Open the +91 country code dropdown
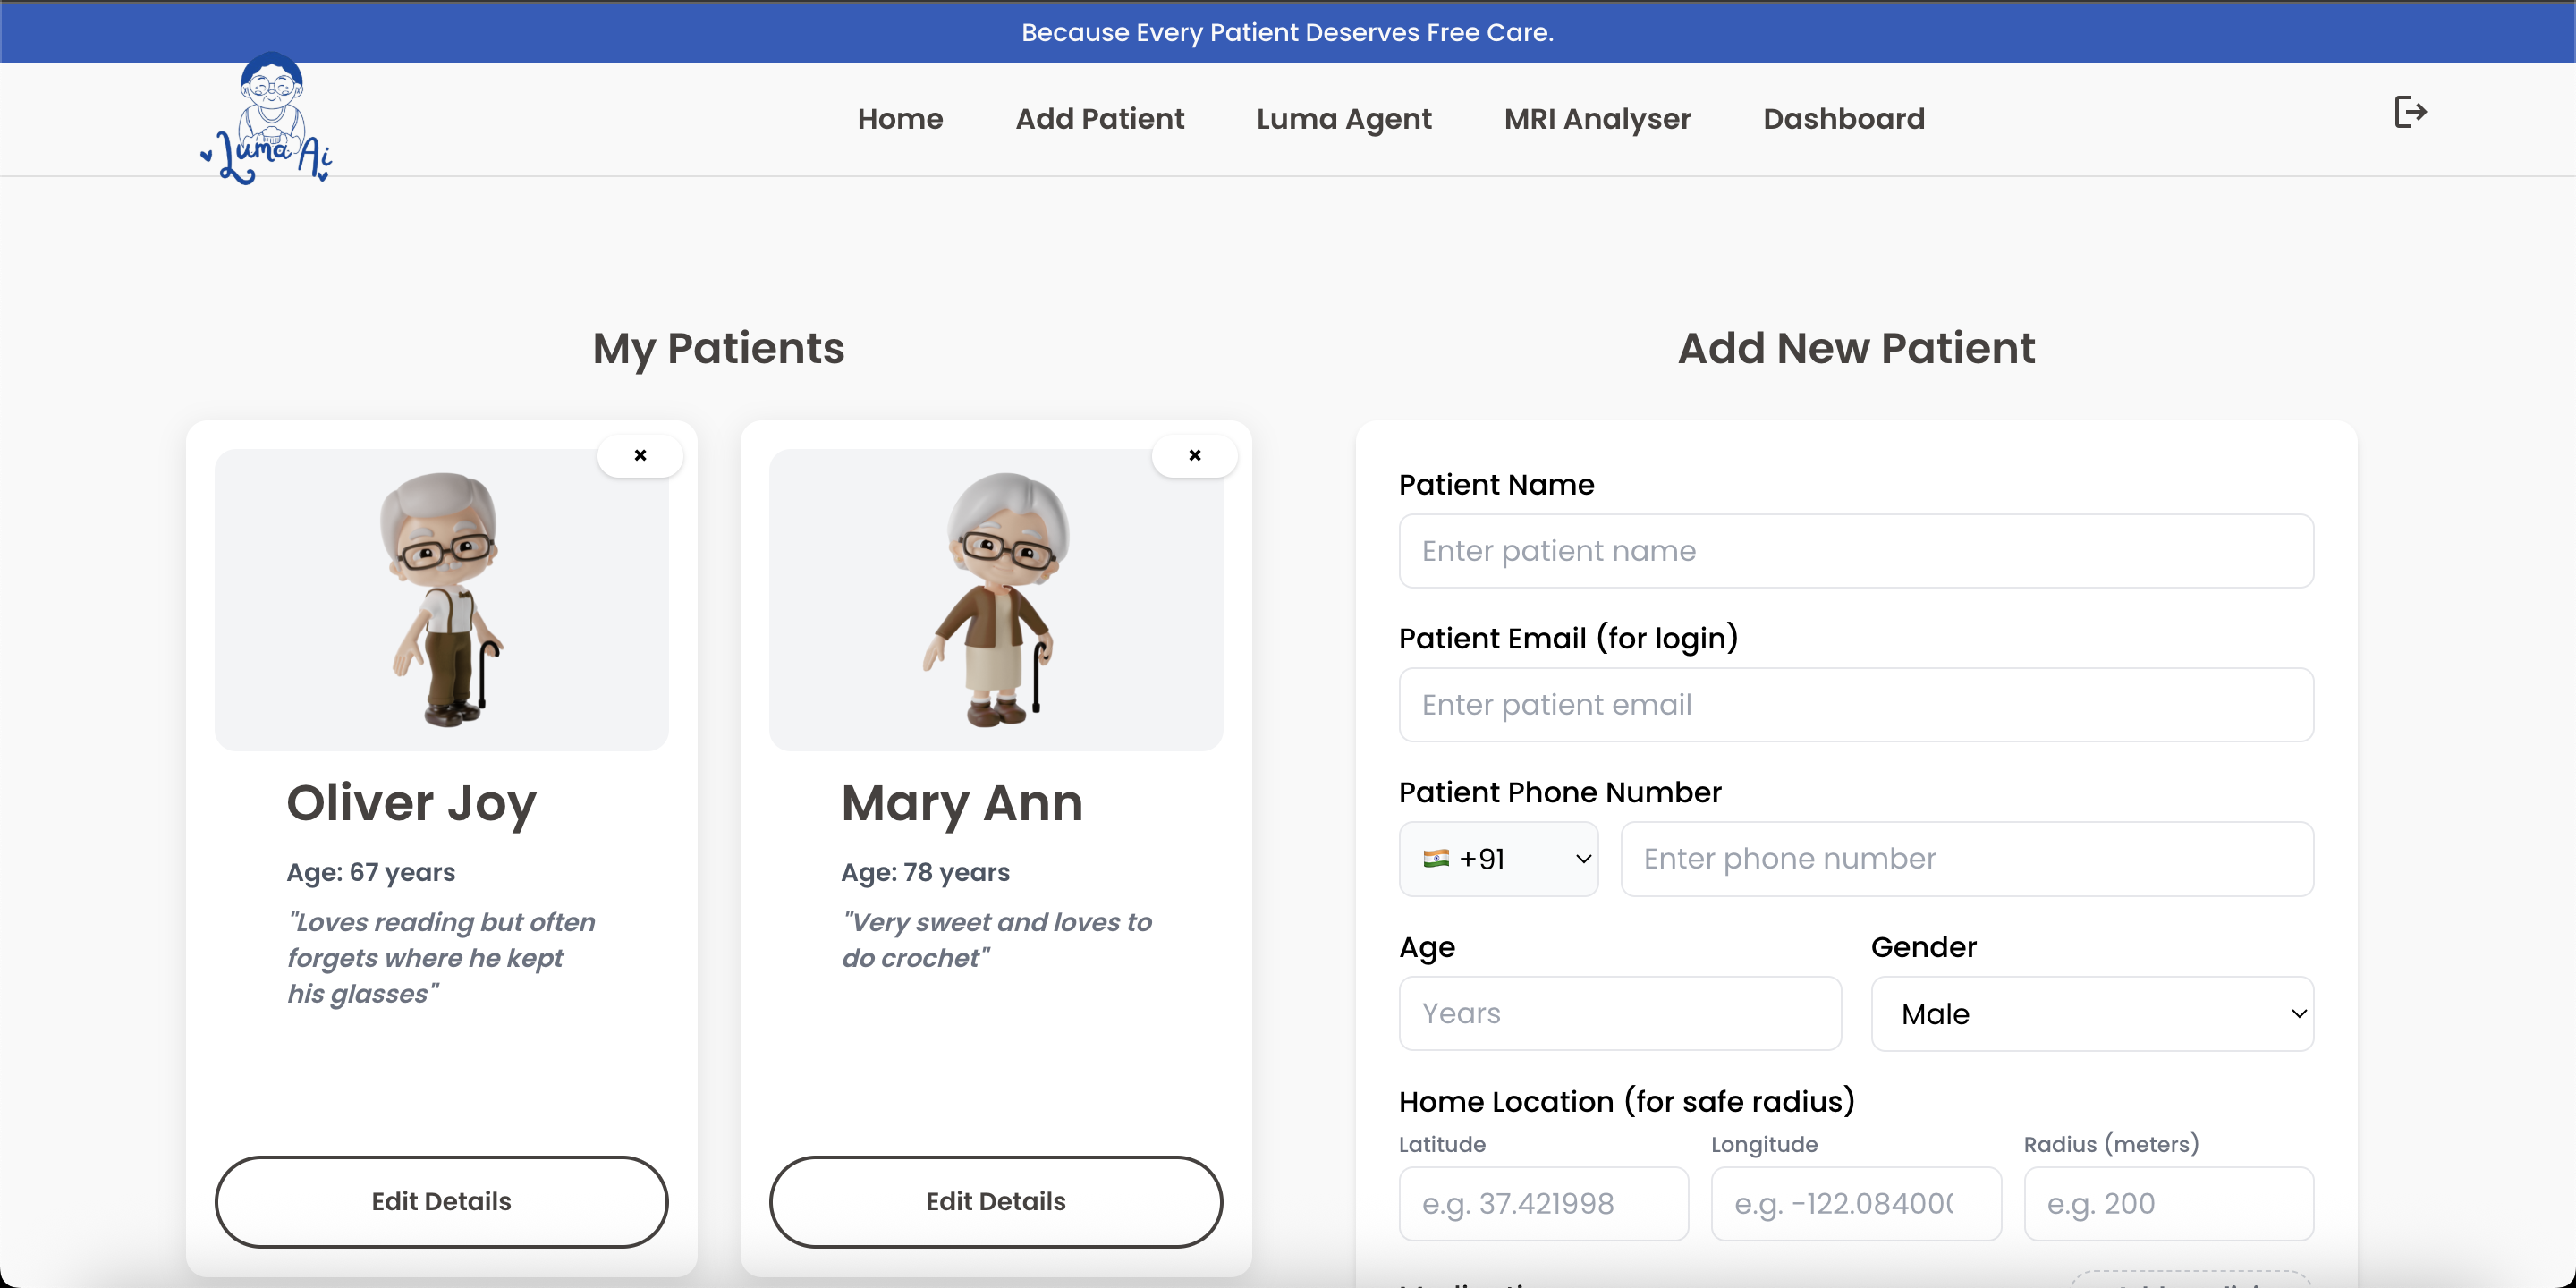The height and width of the screenshot is (1288, 2576). pos(1498,859)
